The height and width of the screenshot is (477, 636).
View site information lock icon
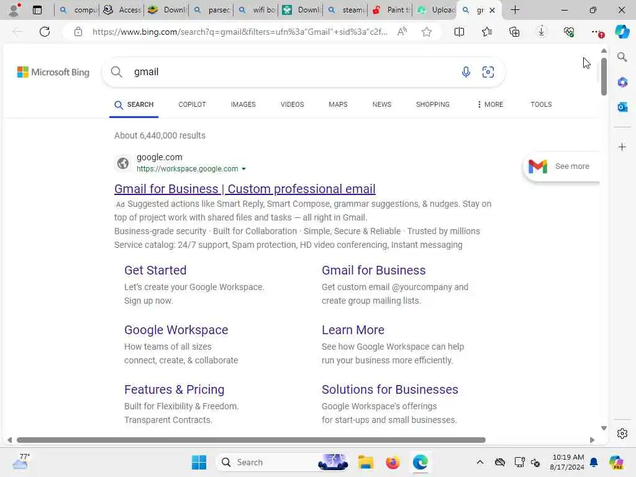(78, 32)
